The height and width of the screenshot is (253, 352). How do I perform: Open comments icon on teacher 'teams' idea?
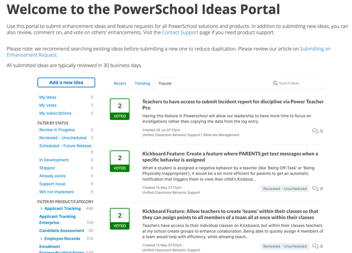tap(315, 246)
